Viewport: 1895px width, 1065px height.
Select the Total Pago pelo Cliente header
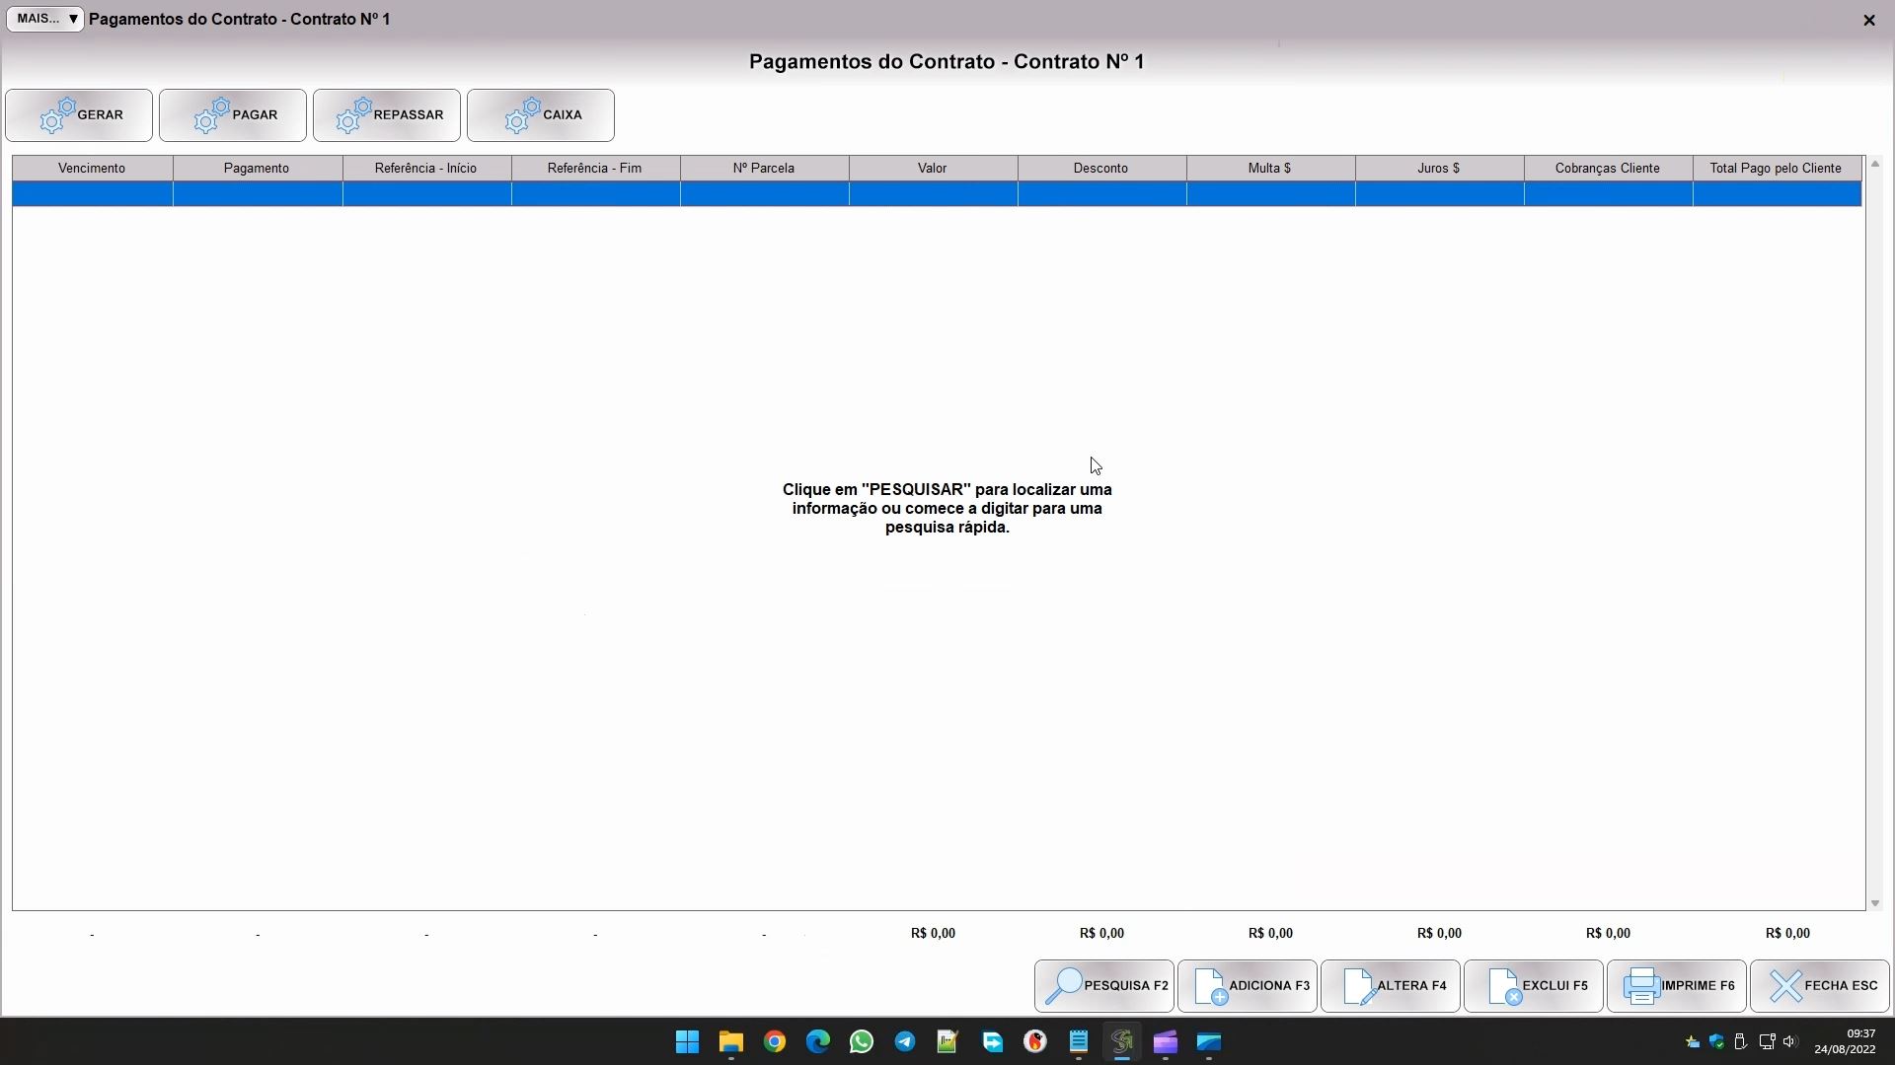coord(1776,169)
